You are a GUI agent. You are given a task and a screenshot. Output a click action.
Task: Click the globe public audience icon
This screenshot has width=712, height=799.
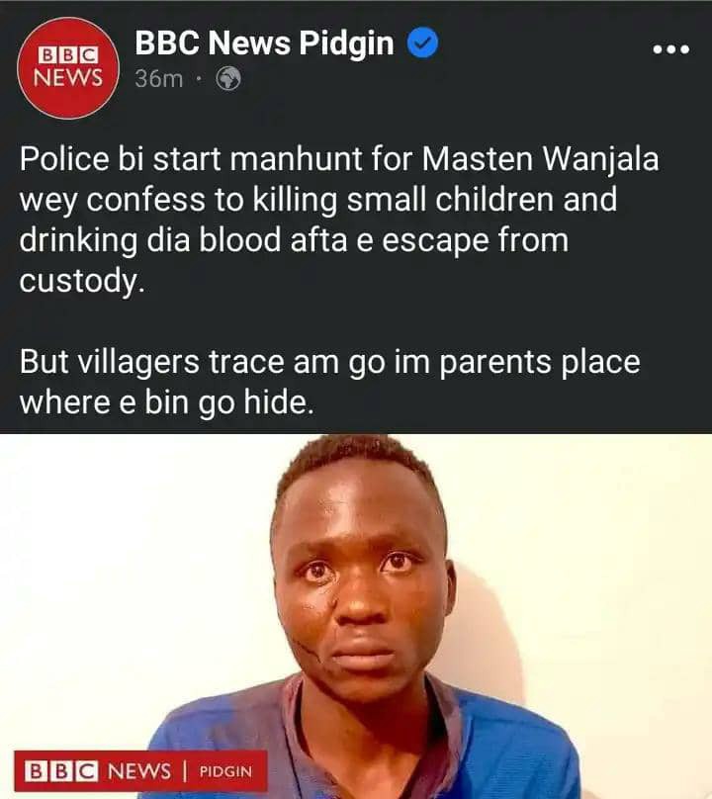pos(228,78)
